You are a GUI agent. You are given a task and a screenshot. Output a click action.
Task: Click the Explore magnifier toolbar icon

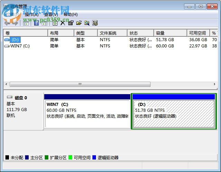(x=87, y=23)
